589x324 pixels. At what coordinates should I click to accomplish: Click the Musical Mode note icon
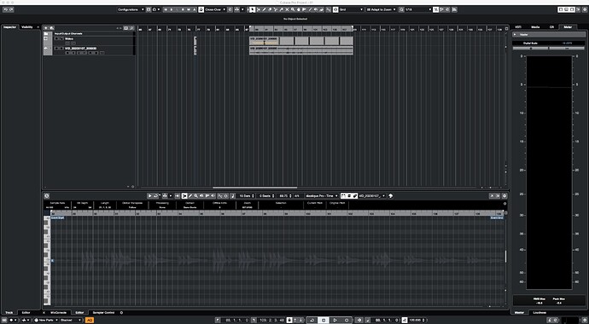click(232, 195)
